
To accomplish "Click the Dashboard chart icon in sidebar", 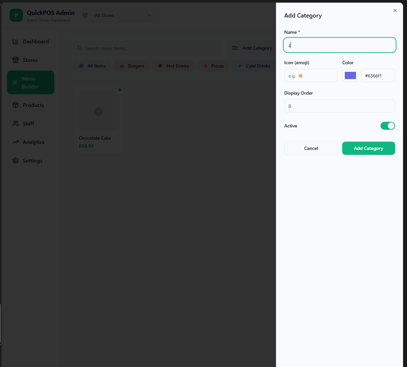I will (15, 41).
